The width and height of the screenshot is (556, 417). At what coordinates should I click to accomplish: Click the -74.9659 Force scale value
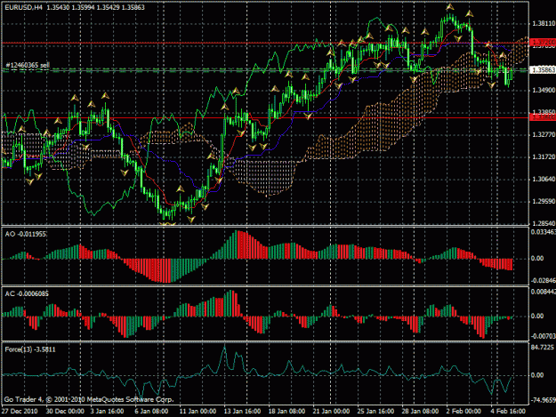coord(543,400)
